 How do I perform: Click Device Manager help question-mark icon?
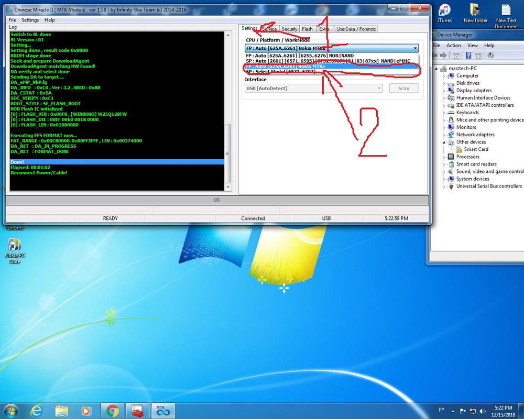468,56
